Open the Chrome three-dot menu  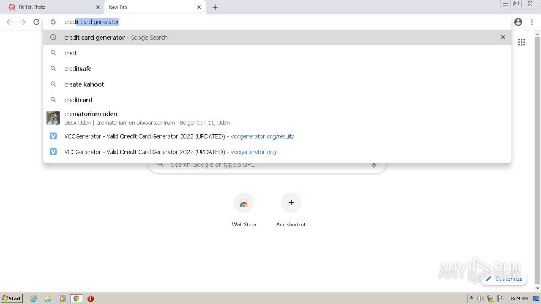(532, 22)
